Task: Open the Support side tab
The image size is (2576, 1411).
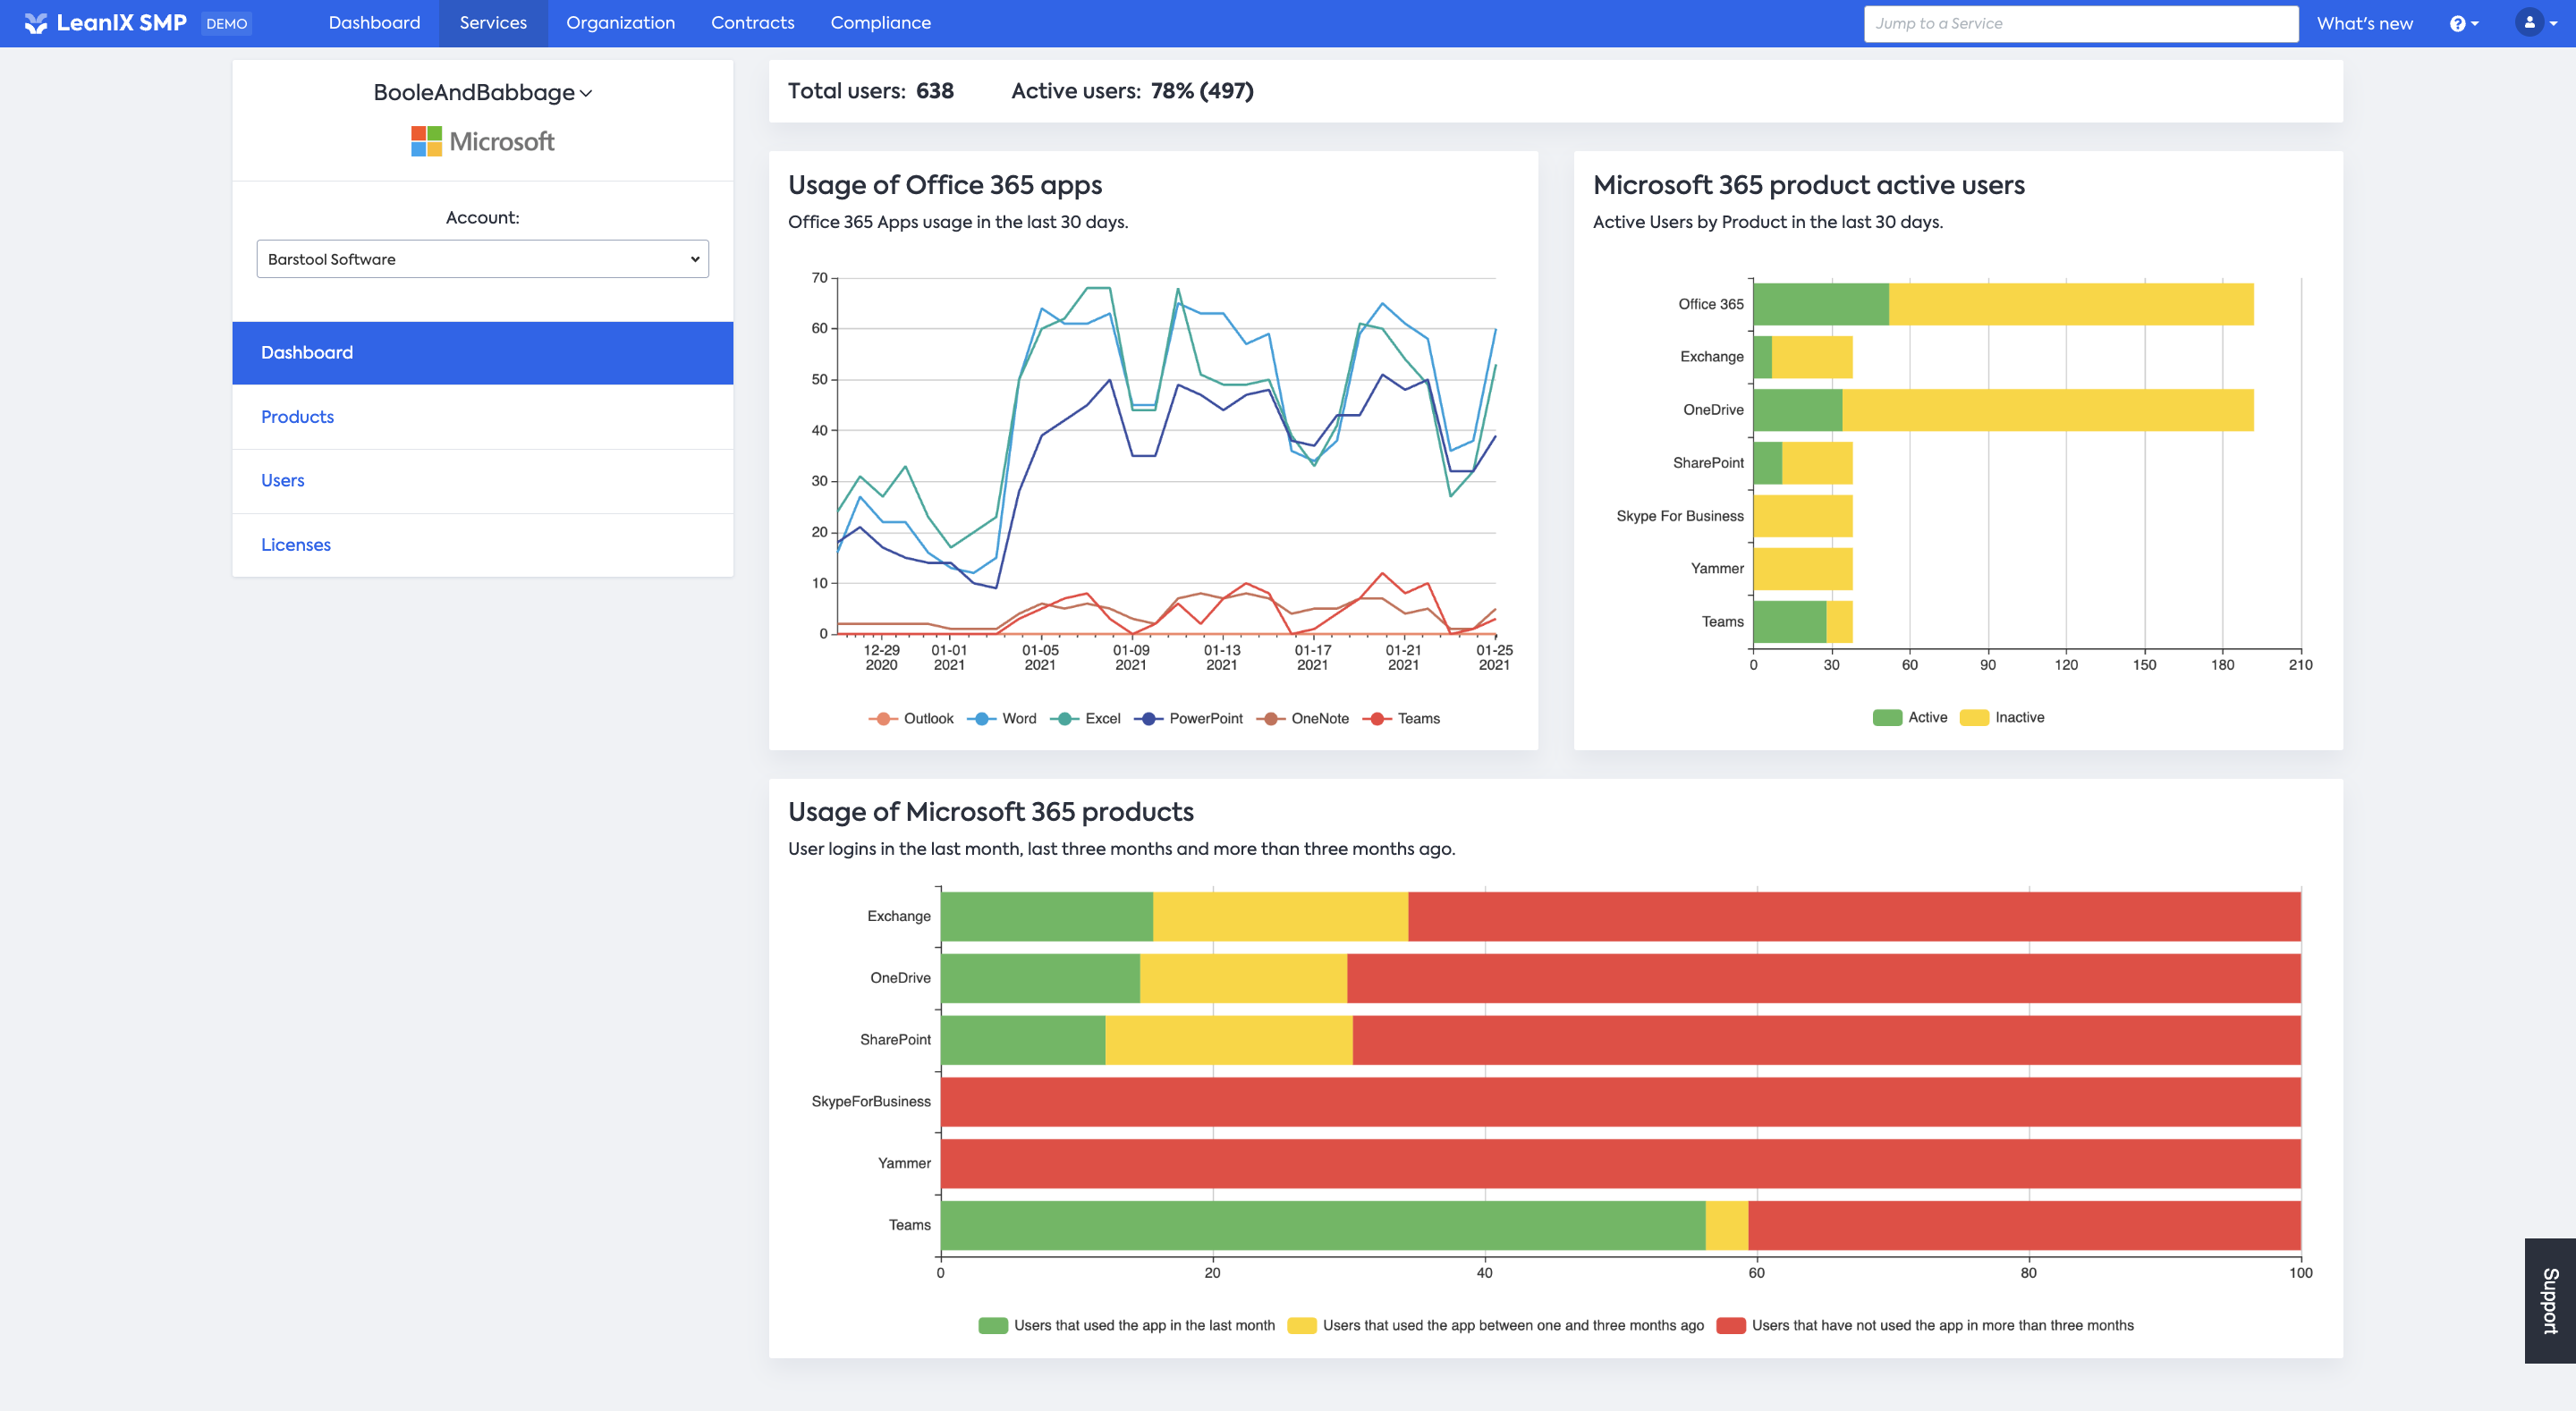Action: click(2550, 1300)
